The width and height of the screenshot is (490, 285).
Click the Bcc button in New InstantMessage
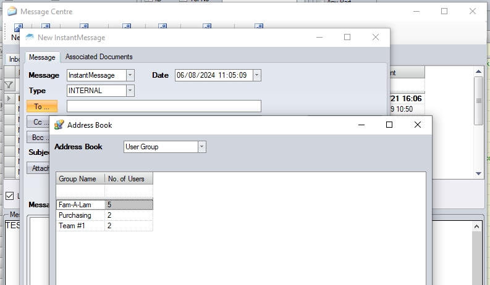click(x=38, y=138)
